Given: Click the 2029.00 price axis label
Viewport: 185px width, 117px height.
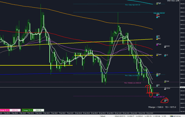Looking at the screenshot, I should 182,62.
